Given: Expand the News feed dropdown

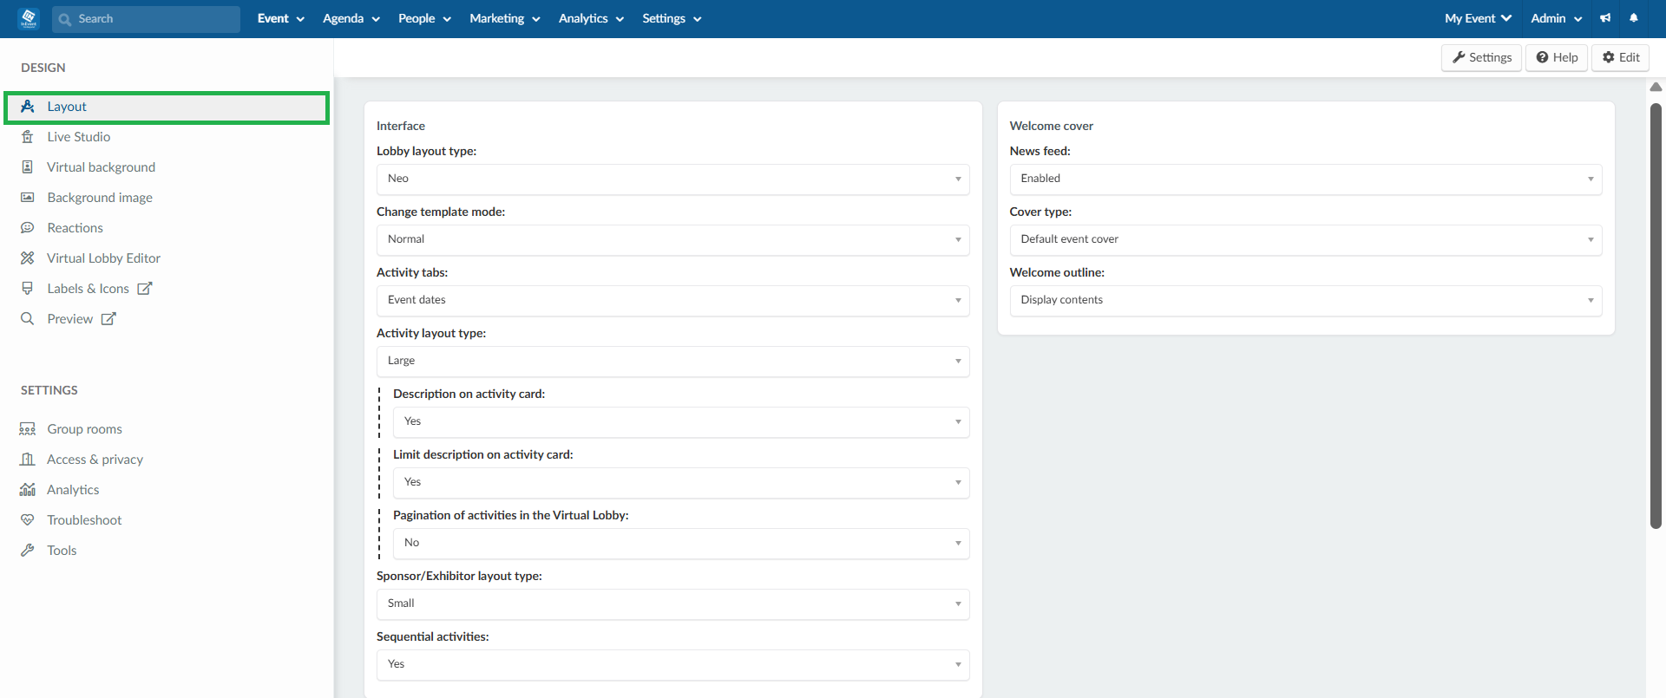Looking at the screenshot, I should 1305,179.
